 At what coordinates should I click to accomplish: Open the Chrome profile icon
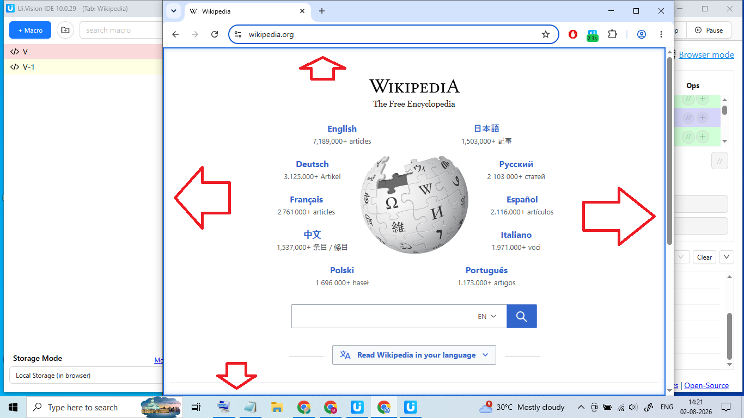tap(641, 34)
